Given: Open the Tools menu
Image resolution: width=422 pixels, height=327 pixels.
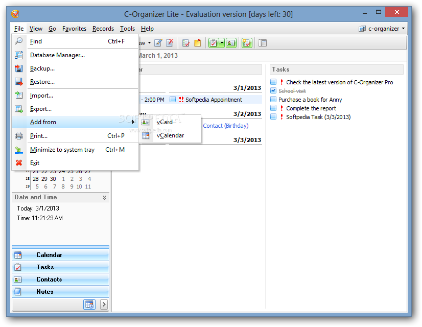Looking at the screenshot, I should tap(127, 29).
